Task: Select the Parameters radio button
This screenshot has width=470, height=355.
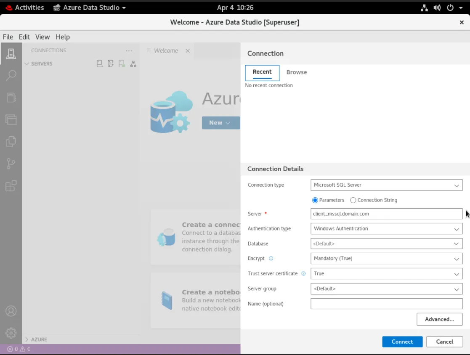Action: coord(315,200)
